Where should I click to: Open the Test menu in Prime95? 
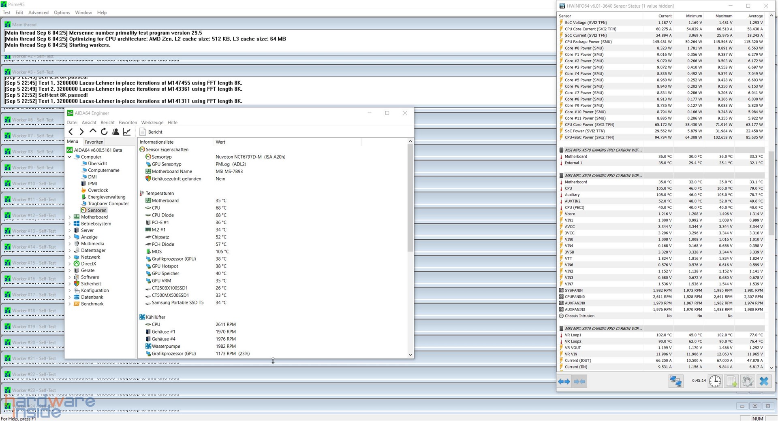6,13
